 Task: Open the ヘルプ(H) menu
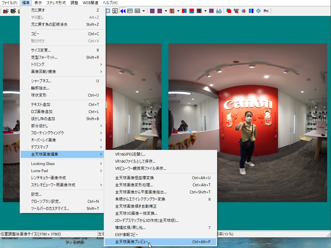coord(110,3)
